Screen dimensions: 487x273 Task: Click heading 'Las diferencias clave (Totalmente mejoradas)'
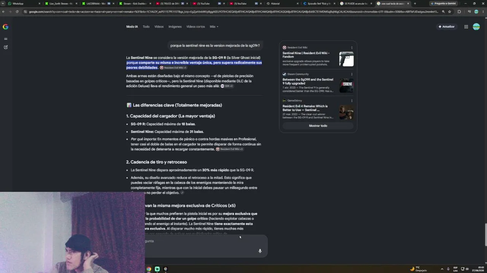coord(177,105)
